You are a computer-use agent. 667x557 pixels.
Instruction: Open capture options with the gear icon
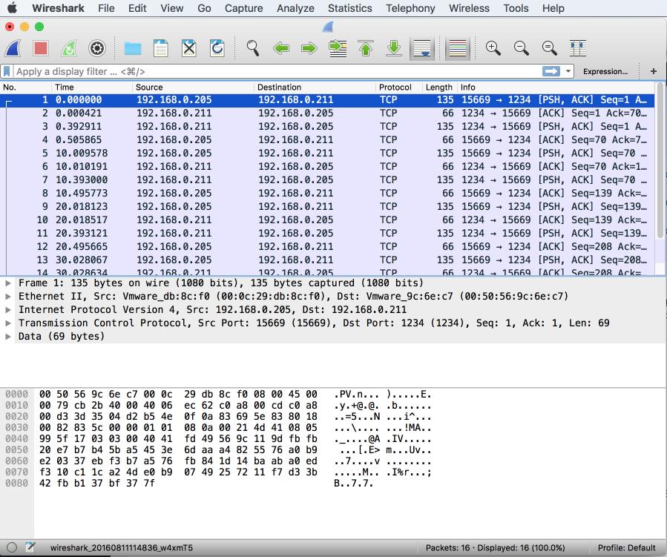tap(96, 48)
